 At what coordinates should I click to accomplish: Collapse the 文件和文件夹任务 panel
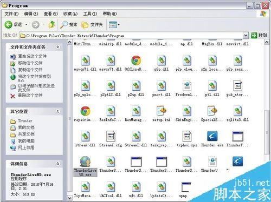[x=57, y=47]
